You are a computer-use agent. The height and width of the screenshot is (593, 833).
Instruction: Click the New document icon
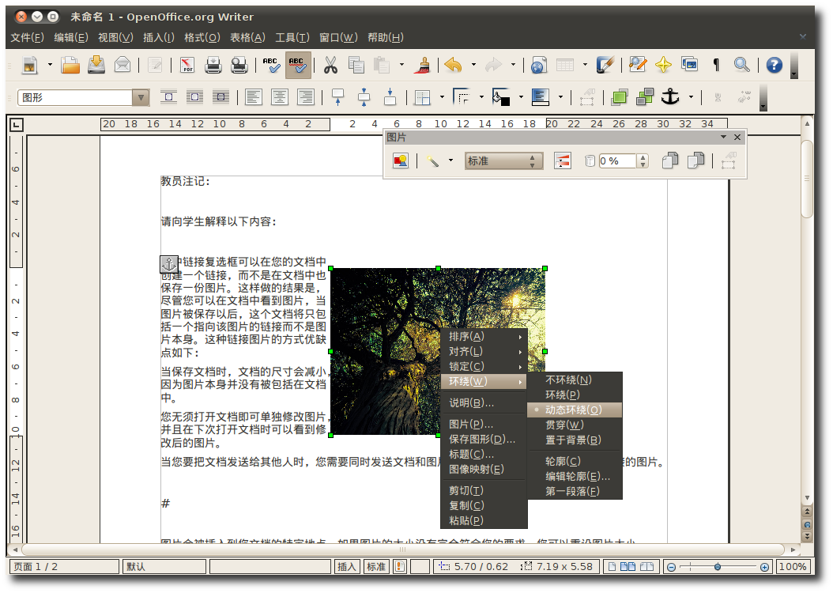coord(30,65)
